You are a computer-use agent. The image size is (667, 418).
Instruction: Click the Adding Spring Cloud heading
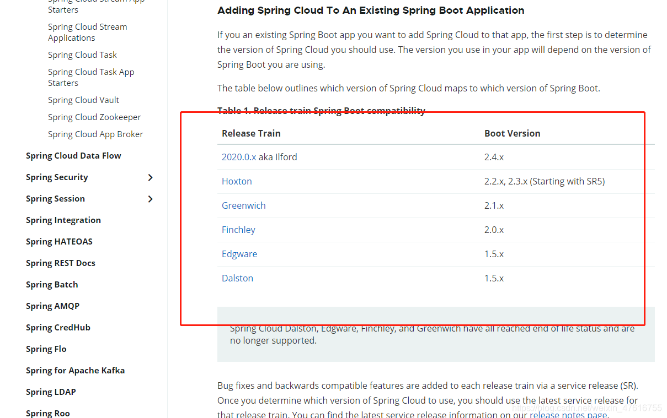[x=371, y=10]
